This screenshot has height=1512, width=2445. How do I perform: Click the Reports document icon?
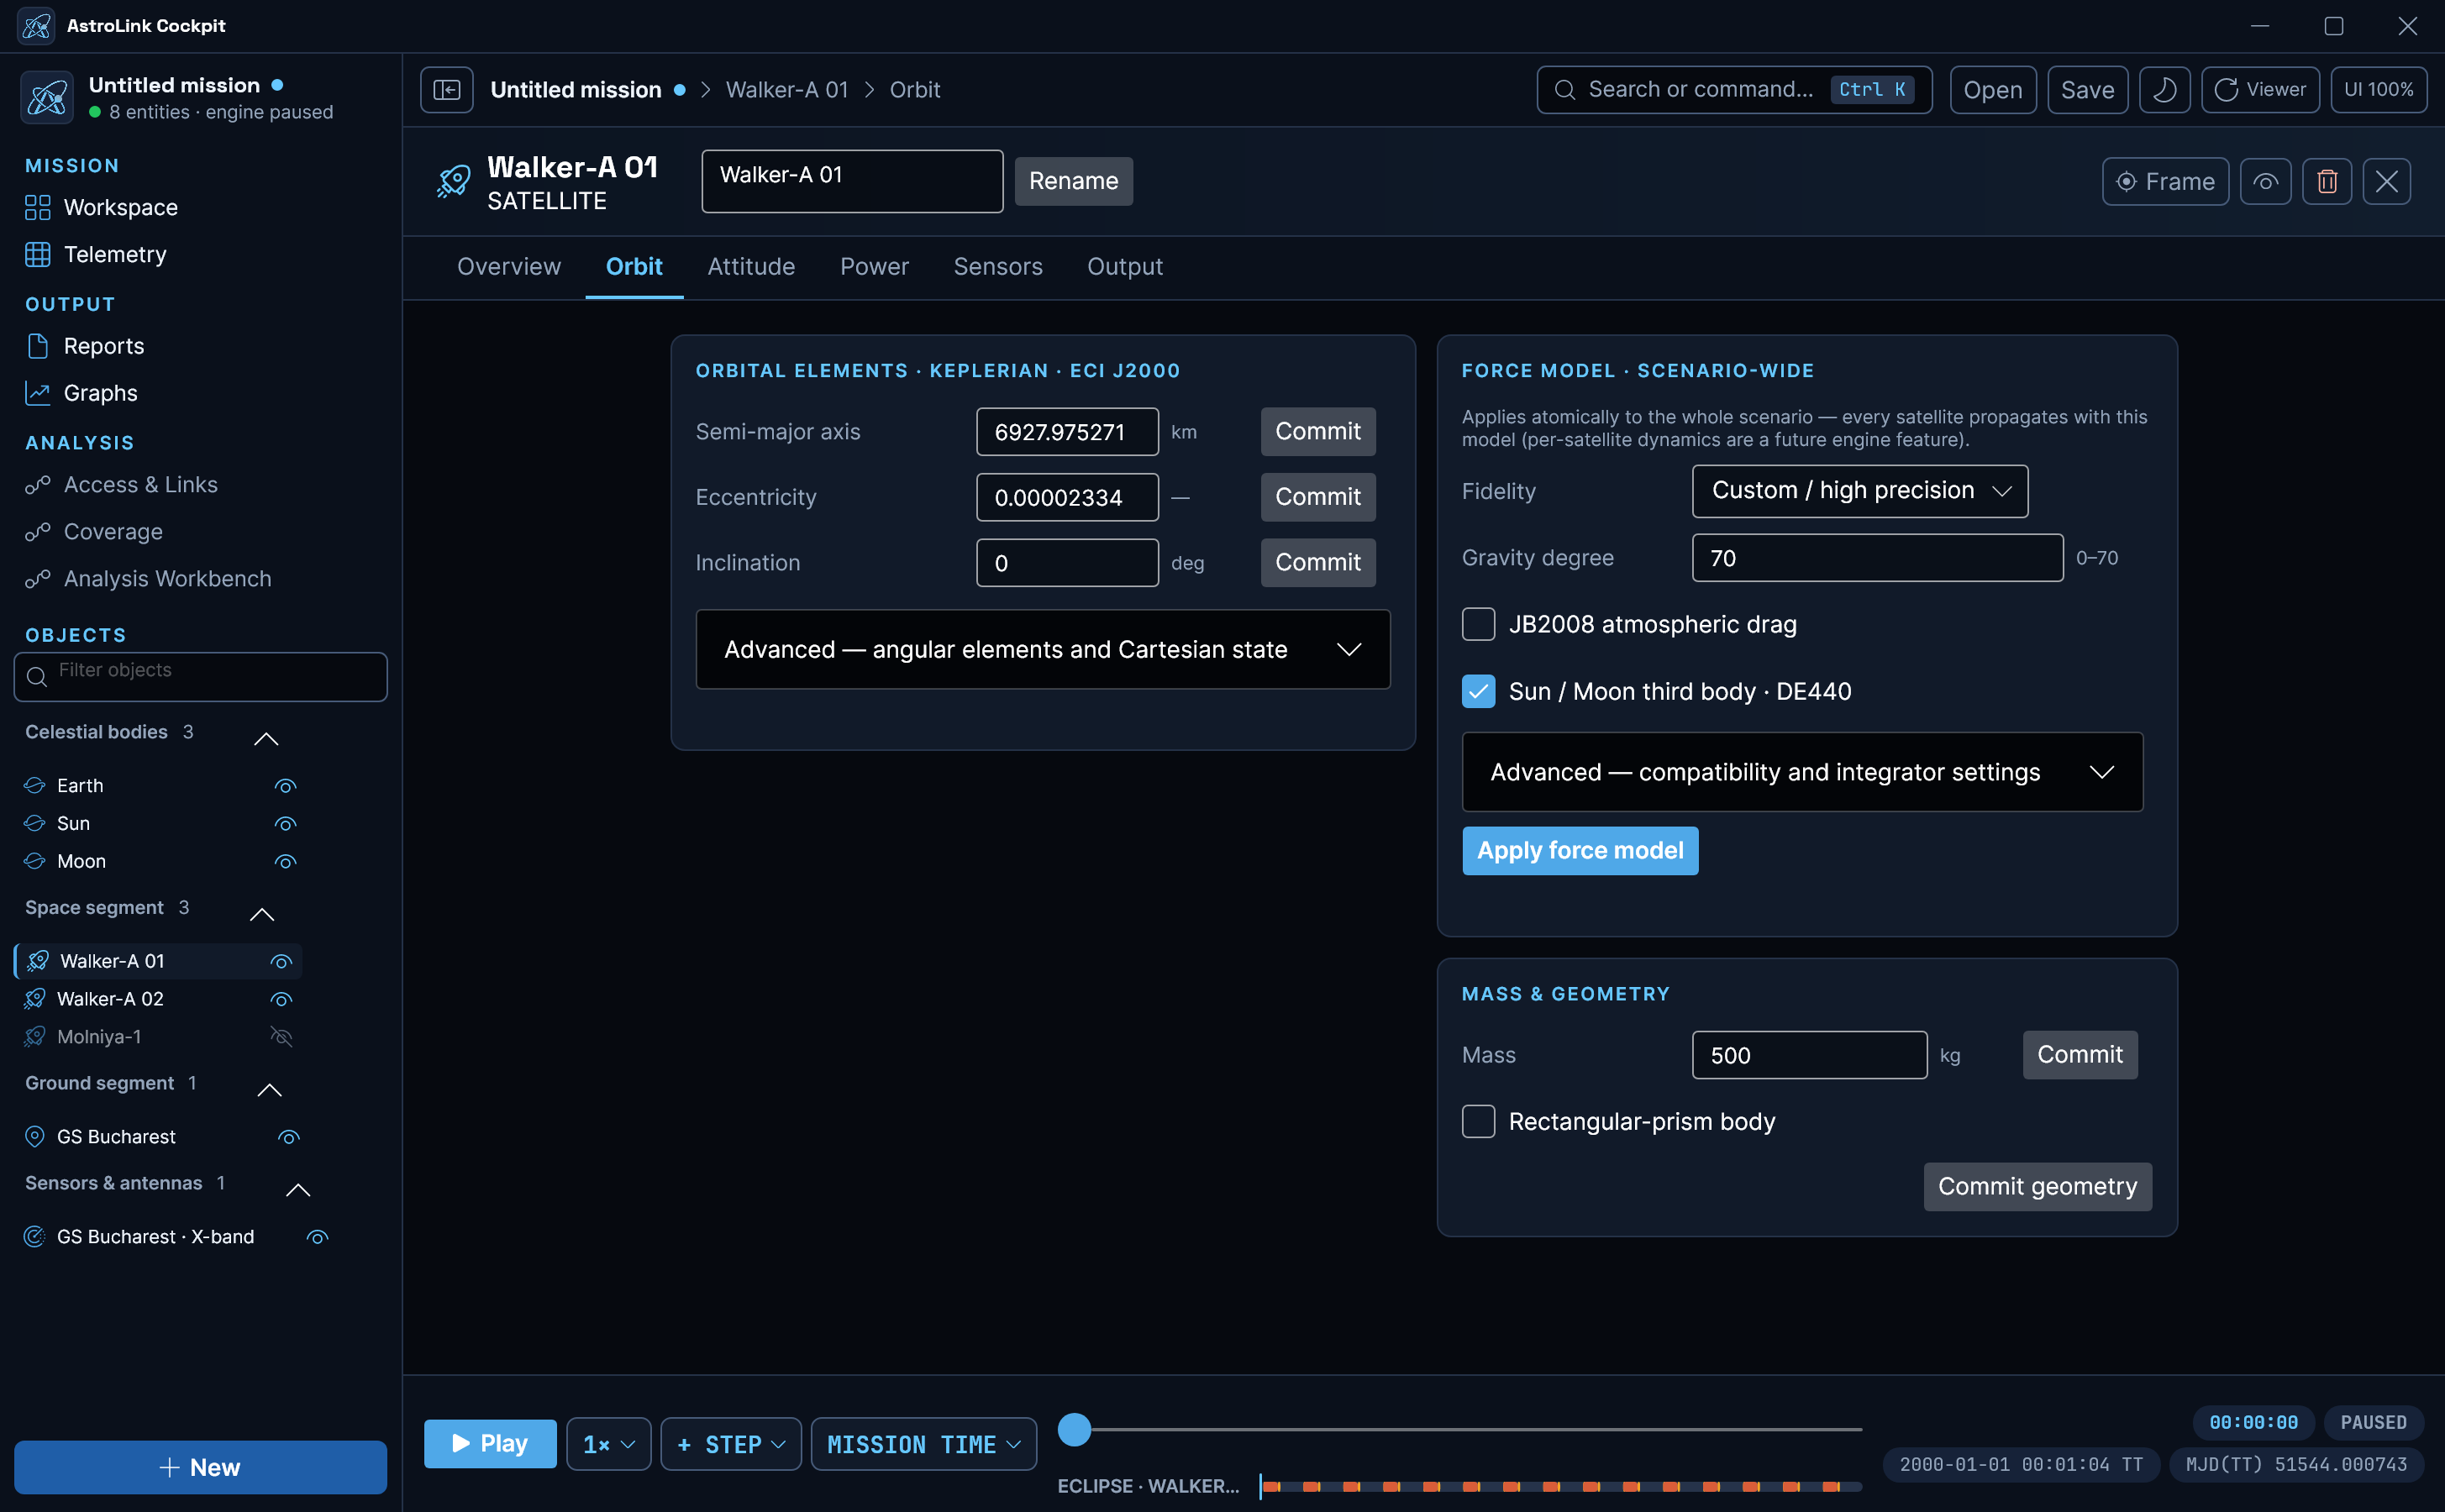37,346
